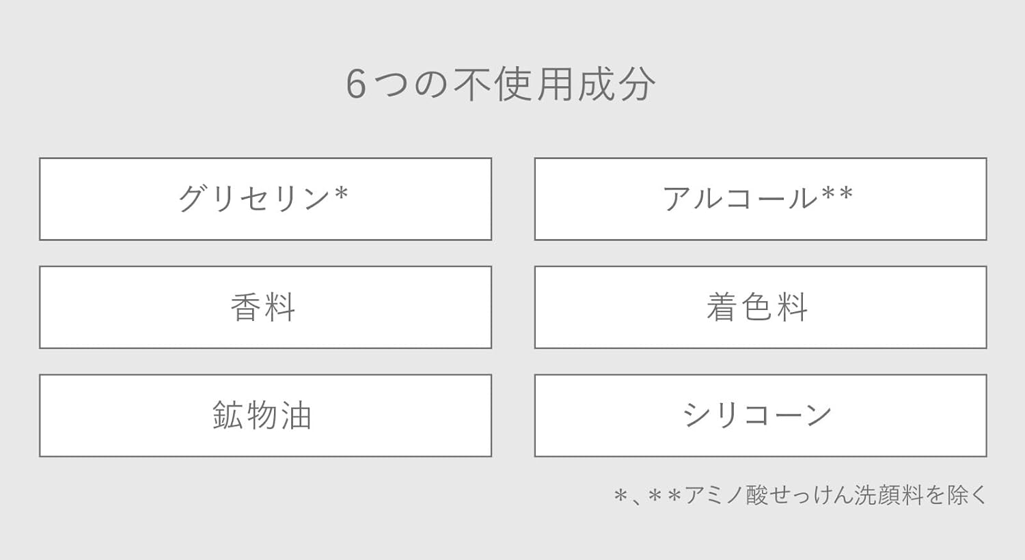
Task: Click the 色 character in 着色料
Action: pyautogui.click(x=757, y=307)
